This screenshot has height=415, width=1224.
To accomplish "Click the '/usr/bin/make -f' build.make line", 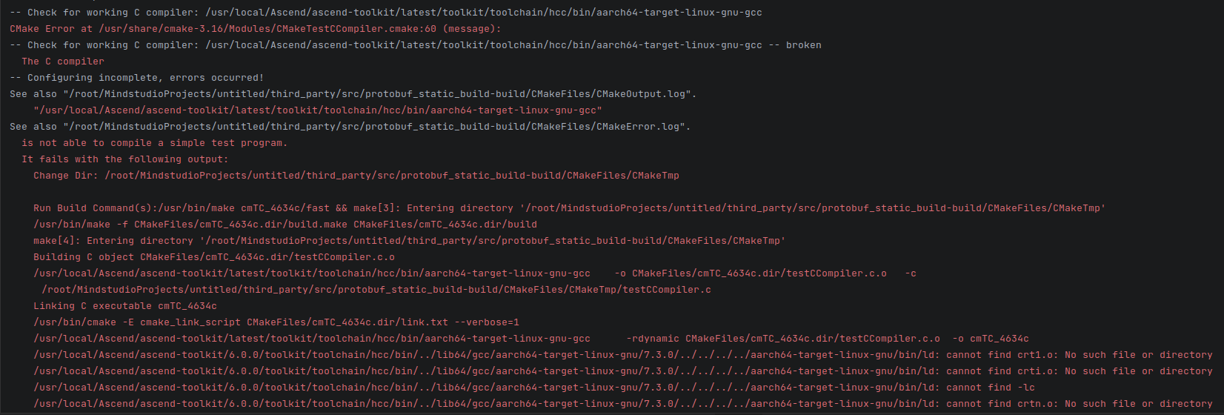I will pos(285,225).
